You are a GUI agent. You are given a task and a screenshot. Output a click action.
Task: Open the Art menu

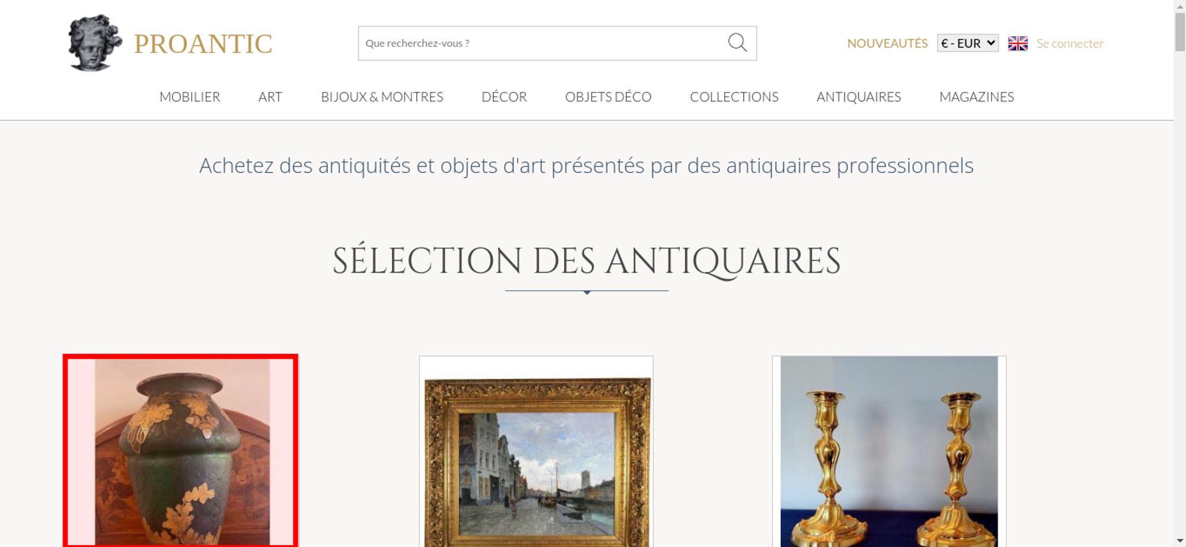pos(270,97)
